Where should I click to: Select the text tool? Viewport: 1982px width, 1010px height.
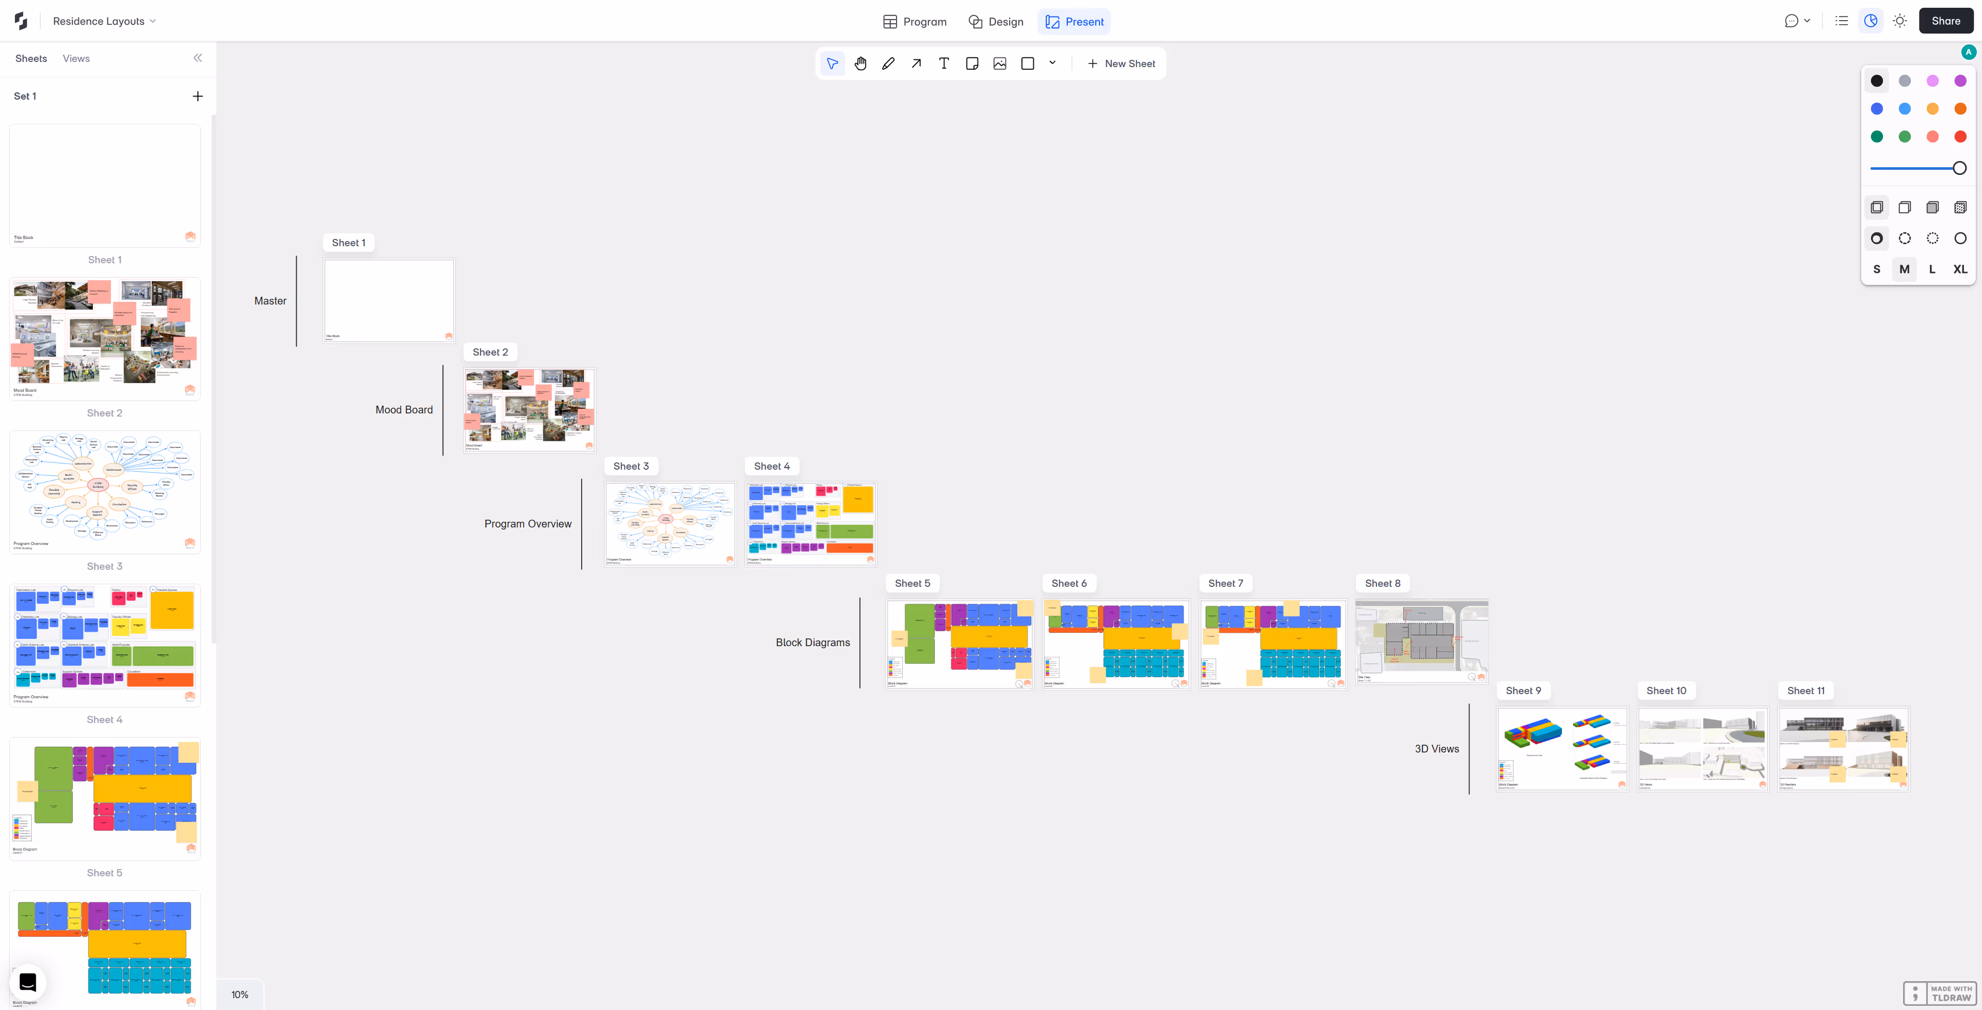tap(944, 64)
